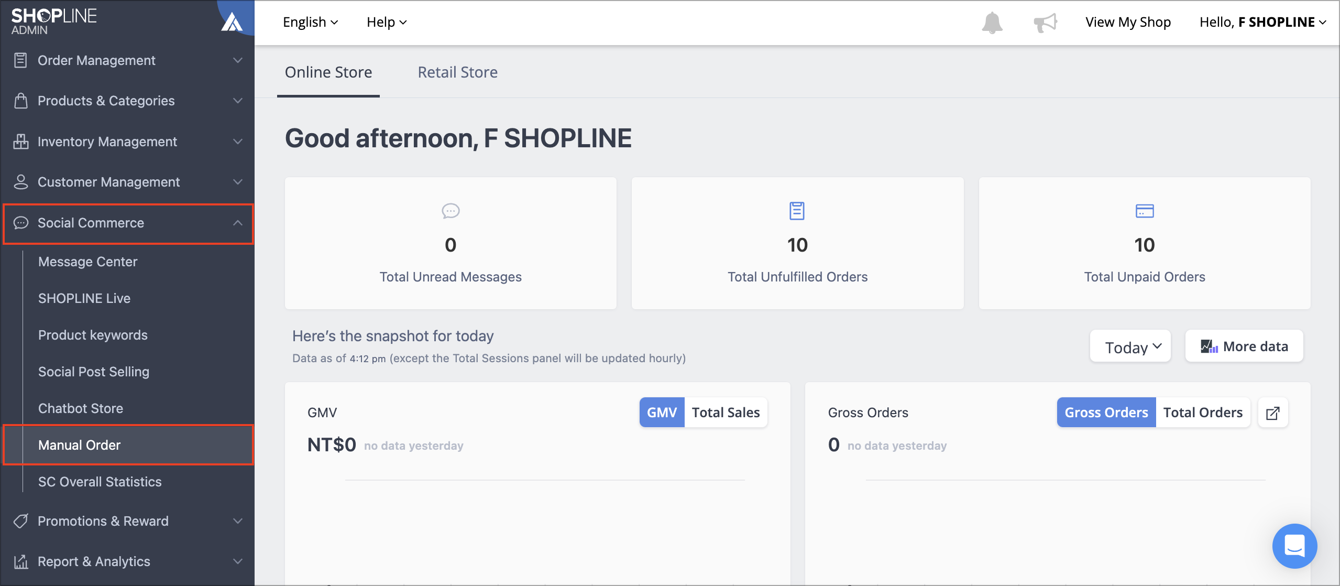Expand the Report & Analytics chevron
1340x586 pixels.
(238, 561)
